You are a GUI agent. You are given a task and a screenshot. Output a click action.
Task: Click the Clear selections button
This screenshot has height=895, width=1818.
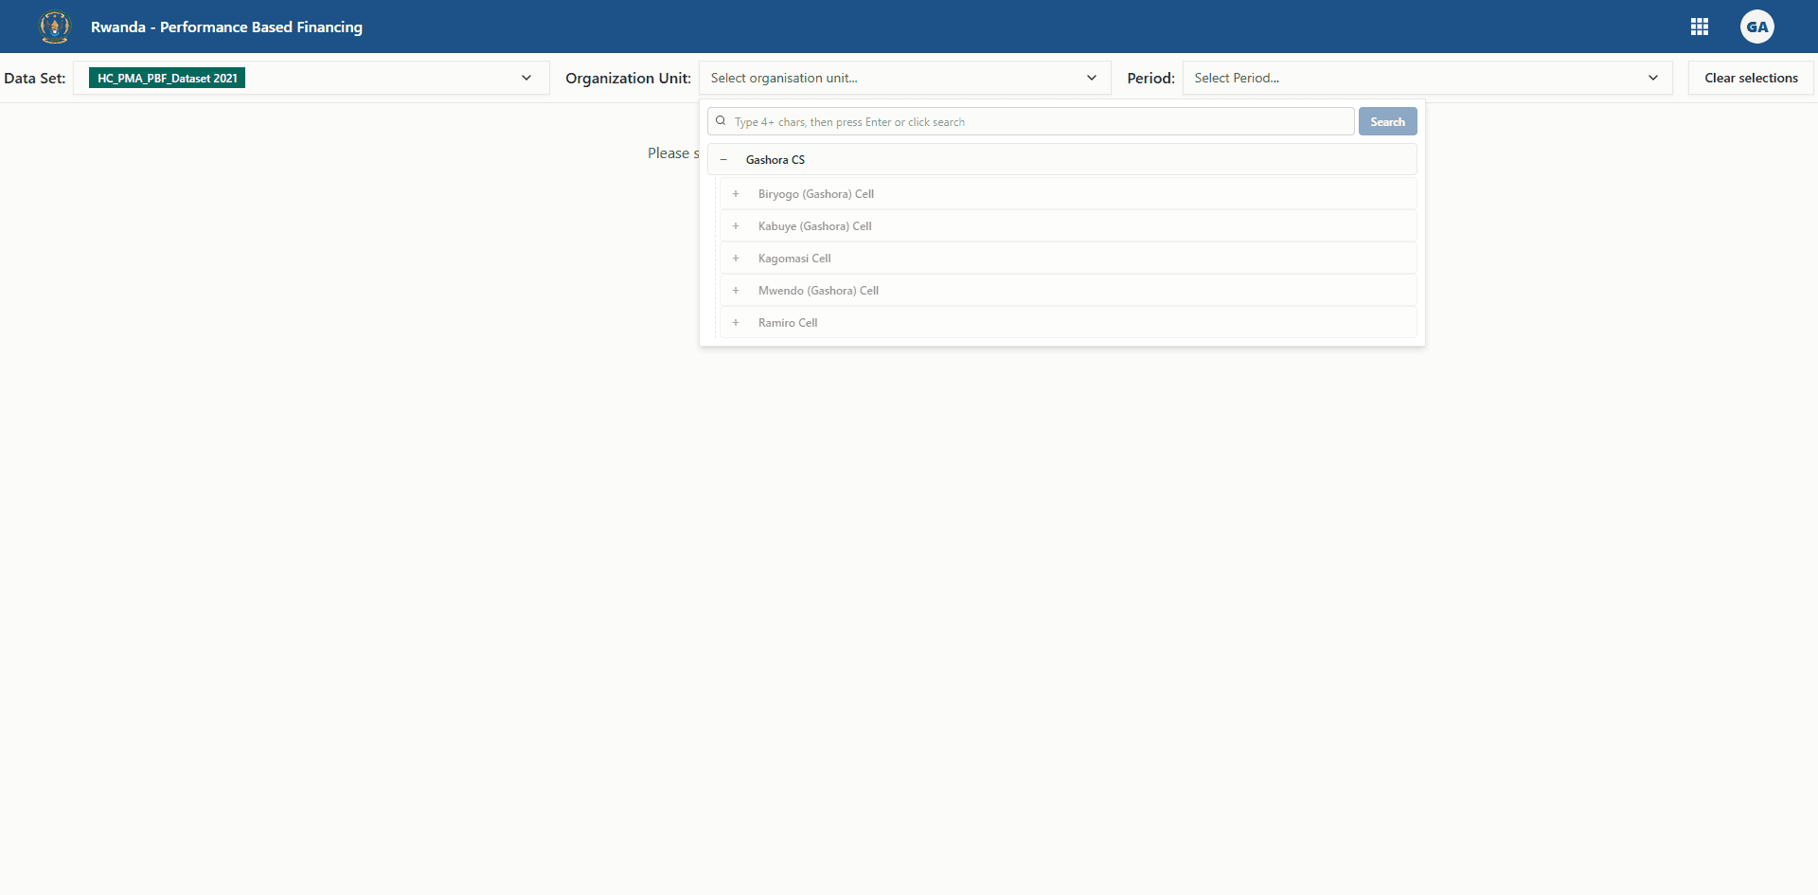[x=1750, y=78]
